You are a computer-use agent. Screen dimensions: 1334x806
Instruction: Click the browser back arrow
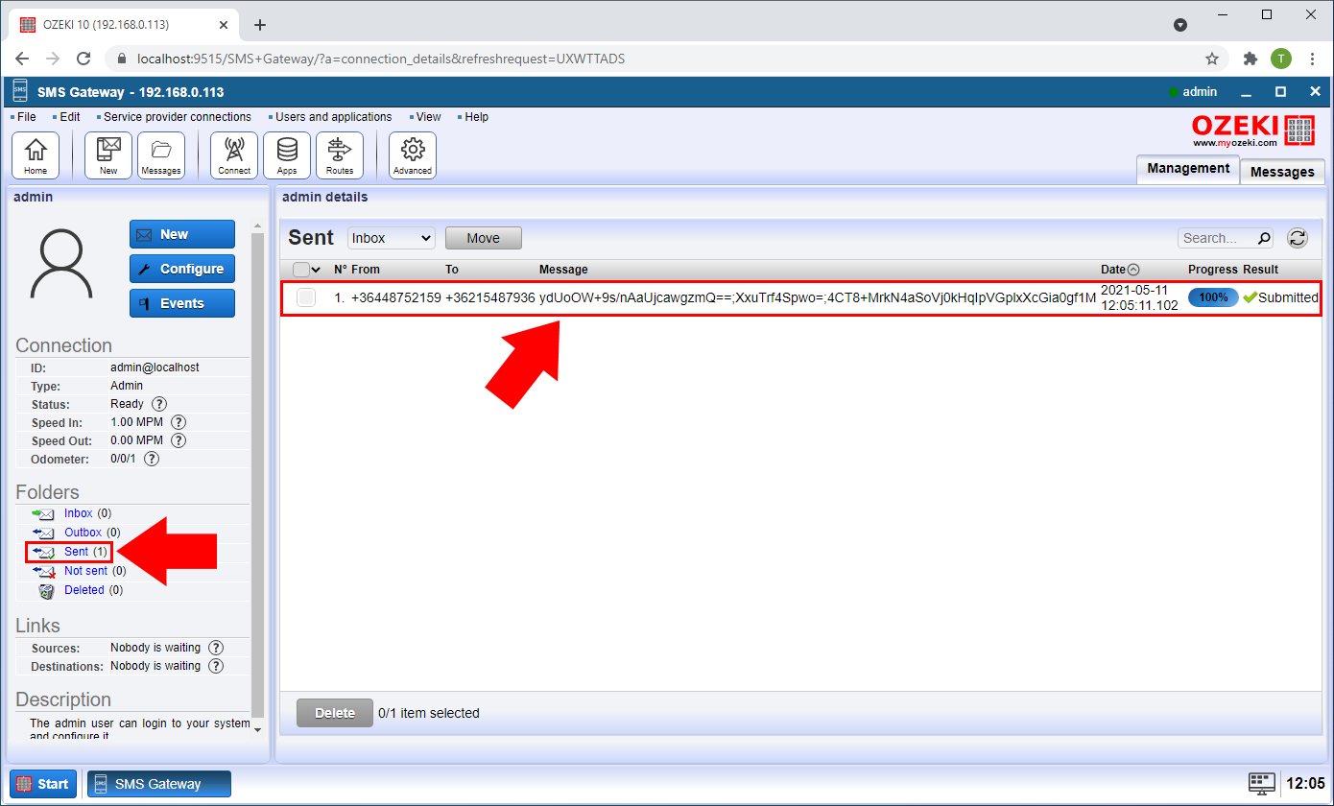[22, 59]
